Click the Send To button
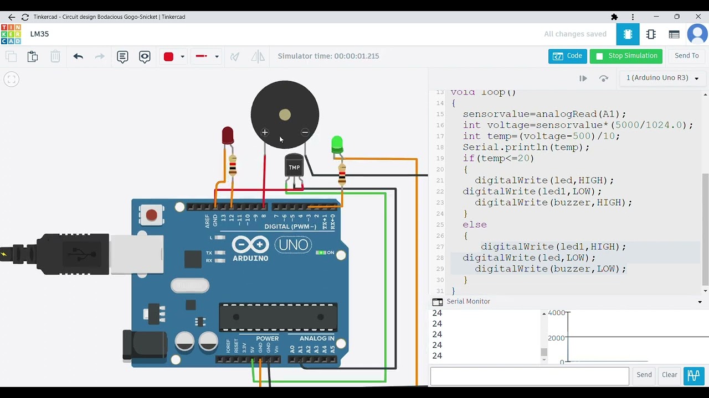The width and height of the screenshot is (709, 398). click(687, 56)
